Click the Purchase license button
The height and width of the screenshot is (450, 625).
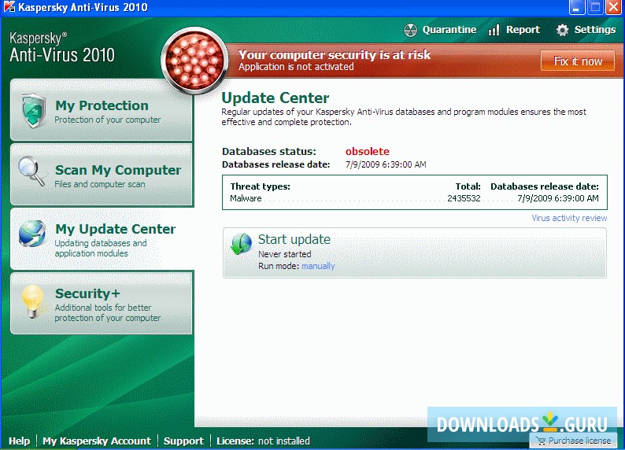573,441
